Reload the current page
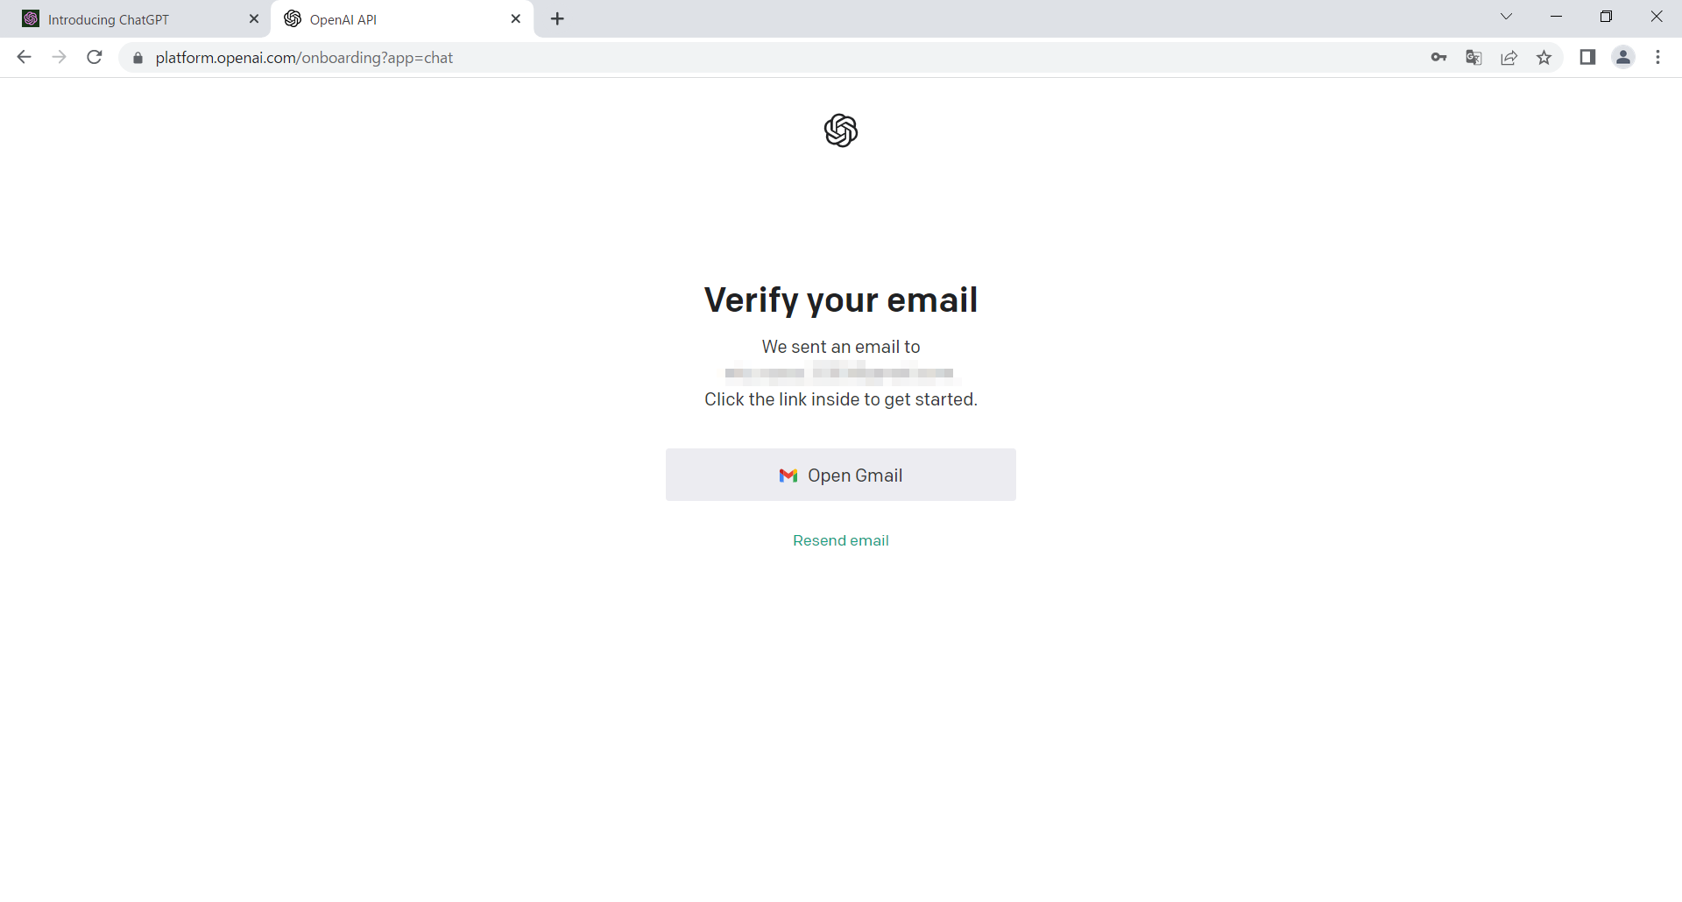Screen dimensions: 1682x902 95,58
